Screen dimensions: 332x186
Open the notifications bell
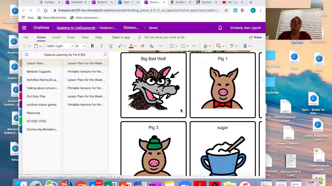pyautogui.click(x=220, y=28)
